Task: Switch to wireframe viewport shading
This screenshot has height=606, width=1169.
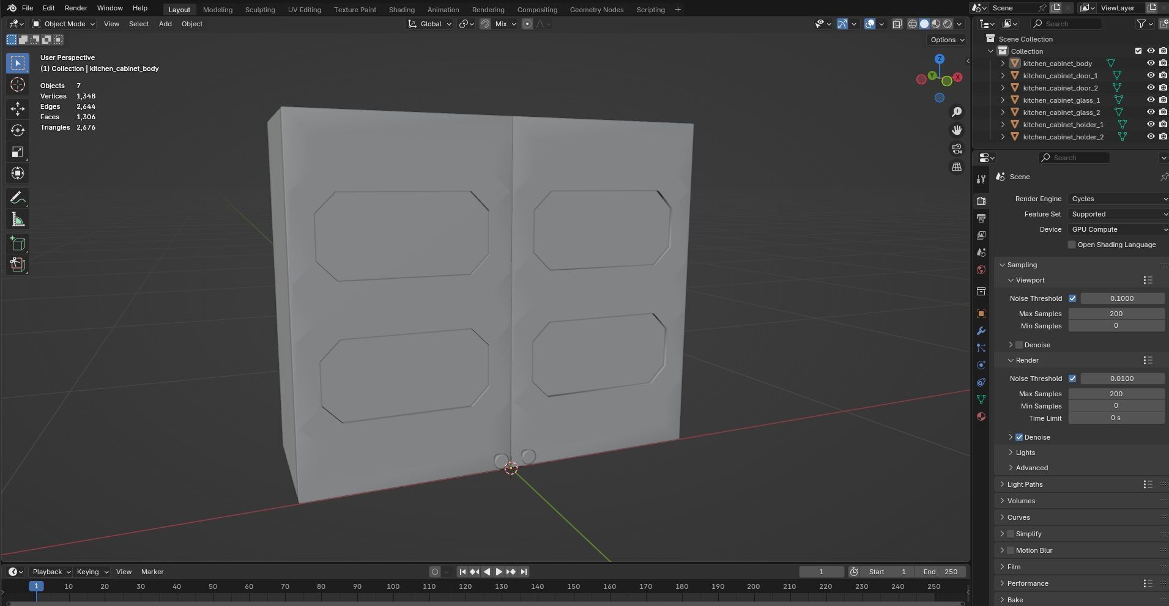Action: [x=913, y=24]
